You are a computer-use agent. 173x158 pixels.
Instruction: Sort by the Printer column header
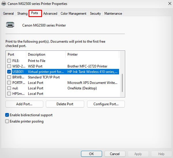pyautogui.click(x=92, y=54)
